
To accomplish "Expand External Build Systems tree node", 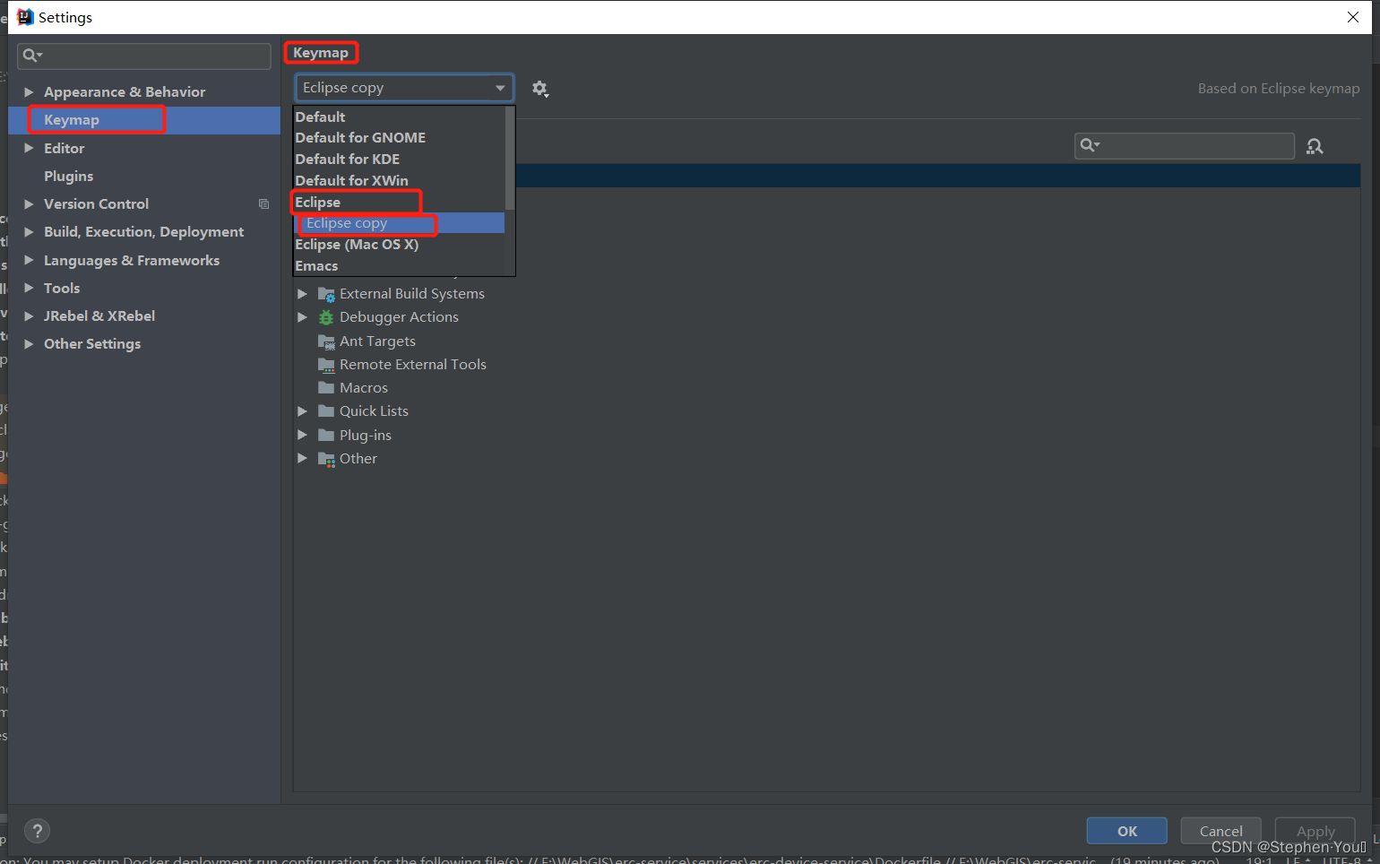I will pos(302,294).
